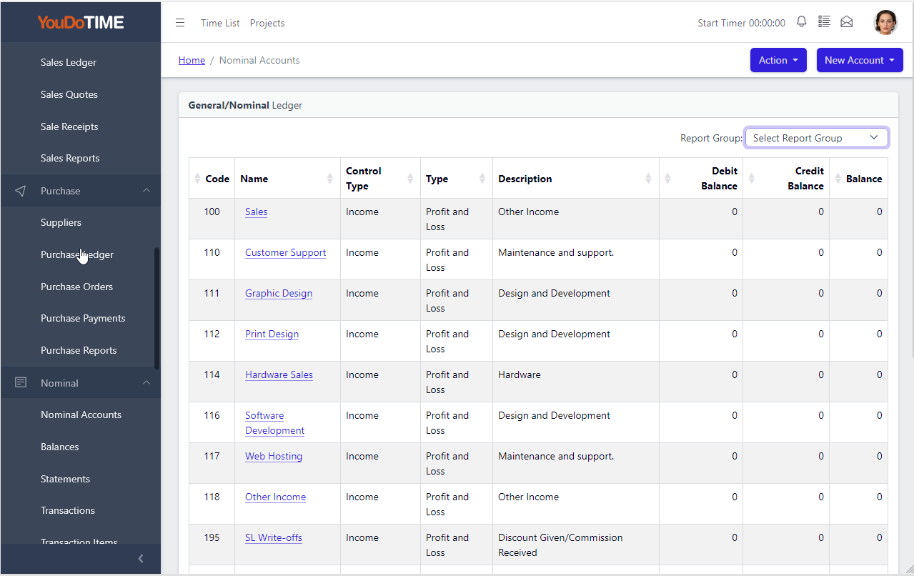Sort by Control Type column arrows
Screen dimensions: 914x576
click(x=410, y=179)
